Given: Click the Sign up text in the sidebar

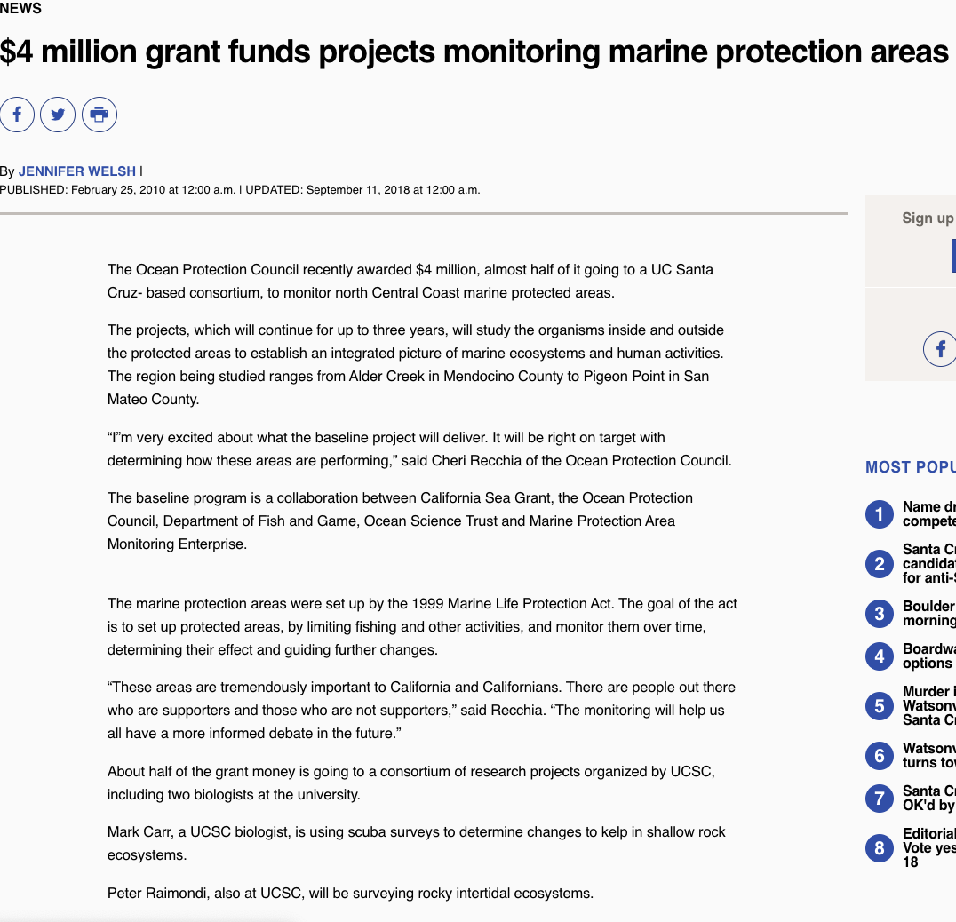Looking at the screenshot, I should 928,219.
